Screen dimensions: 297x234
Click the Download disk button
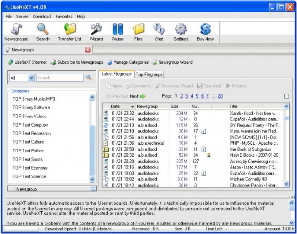(209, 86)
